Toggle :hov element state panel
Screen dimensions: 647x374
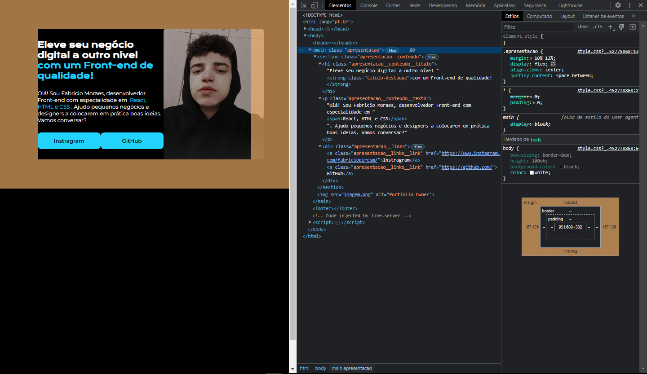click(x=583, y=27)
